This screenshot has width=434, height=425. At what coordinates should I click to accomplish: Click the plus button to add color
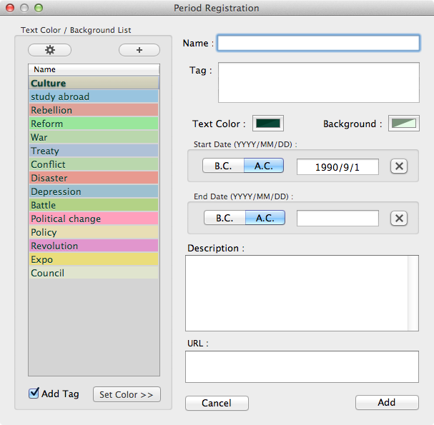click(139, 50)
